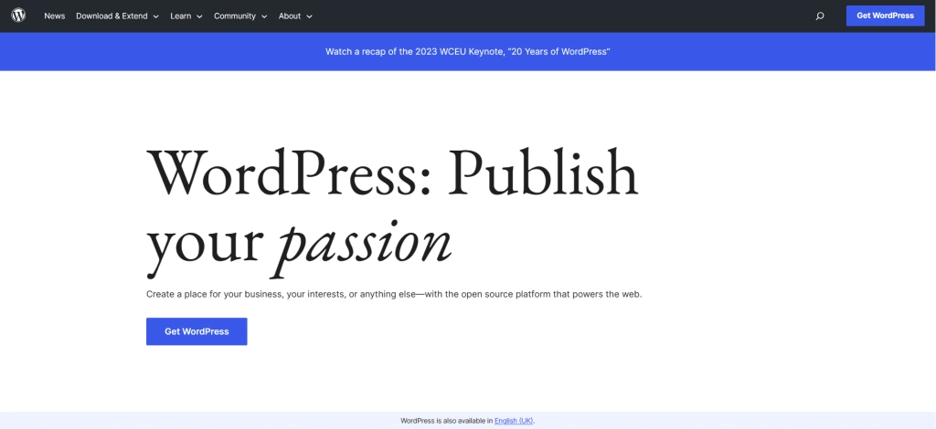Click the "Create a place for your business" paragraph
The image size is (936, 429).
pos(394,294)
